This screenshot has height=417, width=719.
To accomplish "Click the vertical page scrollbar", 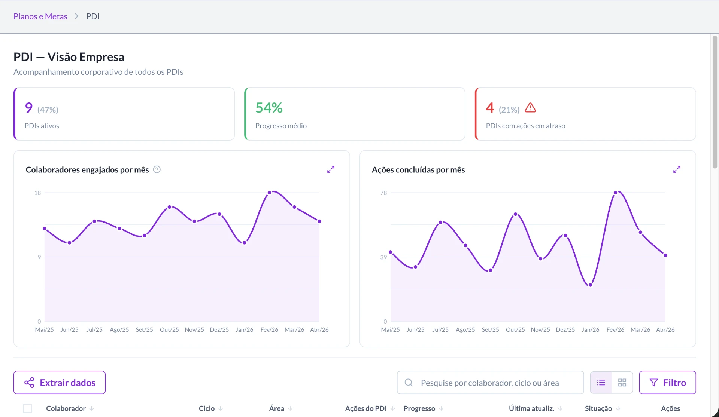I will pos(715,102).
